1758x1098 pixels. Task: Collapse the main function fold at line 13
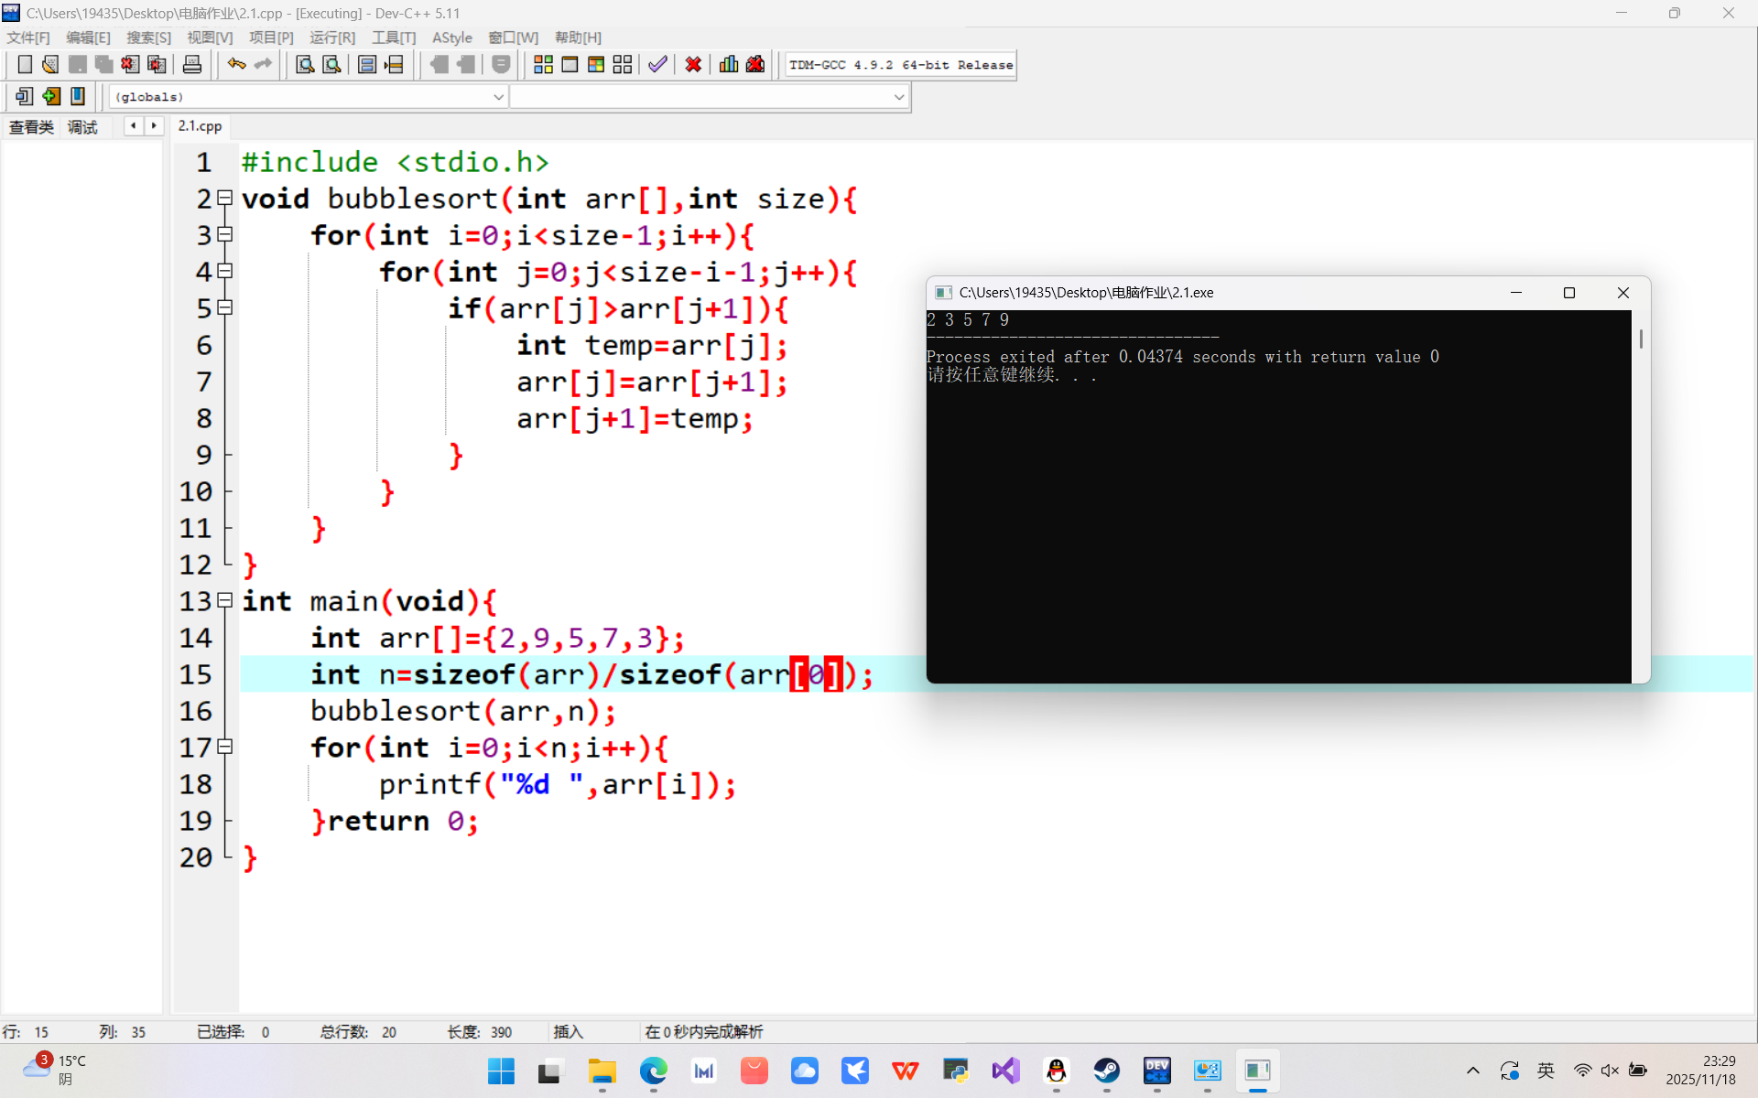(225, 600)
